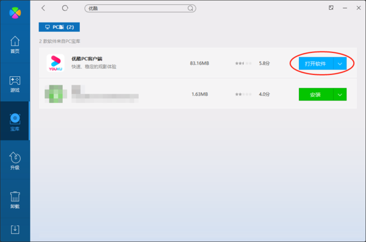Open the 卸载 uninstall section
The height and width of the screenshot is (242, 366).
(15, 199)
